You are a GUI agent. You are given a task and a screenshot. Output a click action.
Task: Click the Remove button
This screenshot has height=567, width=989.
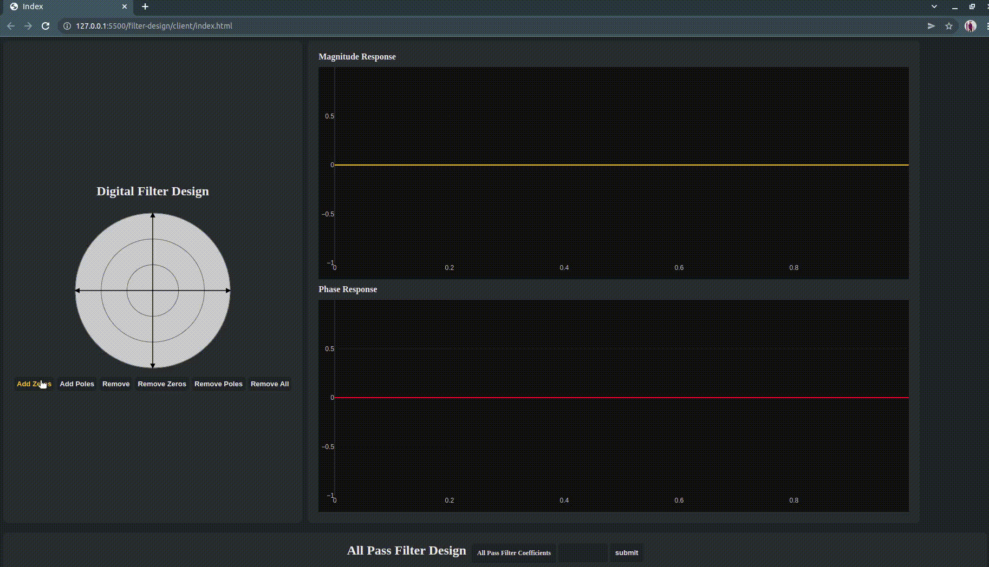(116, 384)
